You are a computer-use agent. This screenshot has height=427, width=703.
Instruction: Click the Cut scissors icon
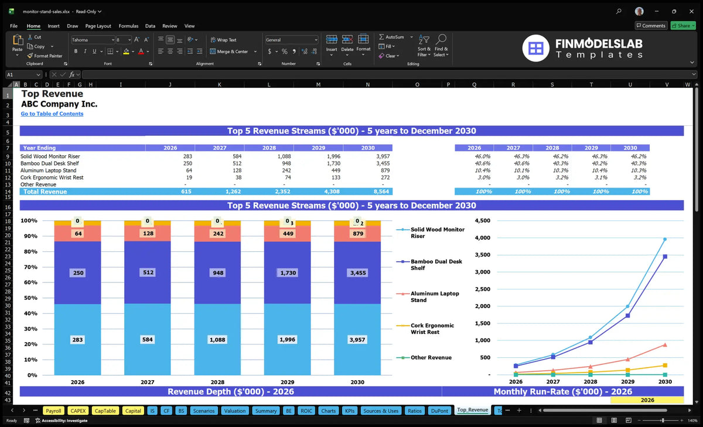(30, 37)
